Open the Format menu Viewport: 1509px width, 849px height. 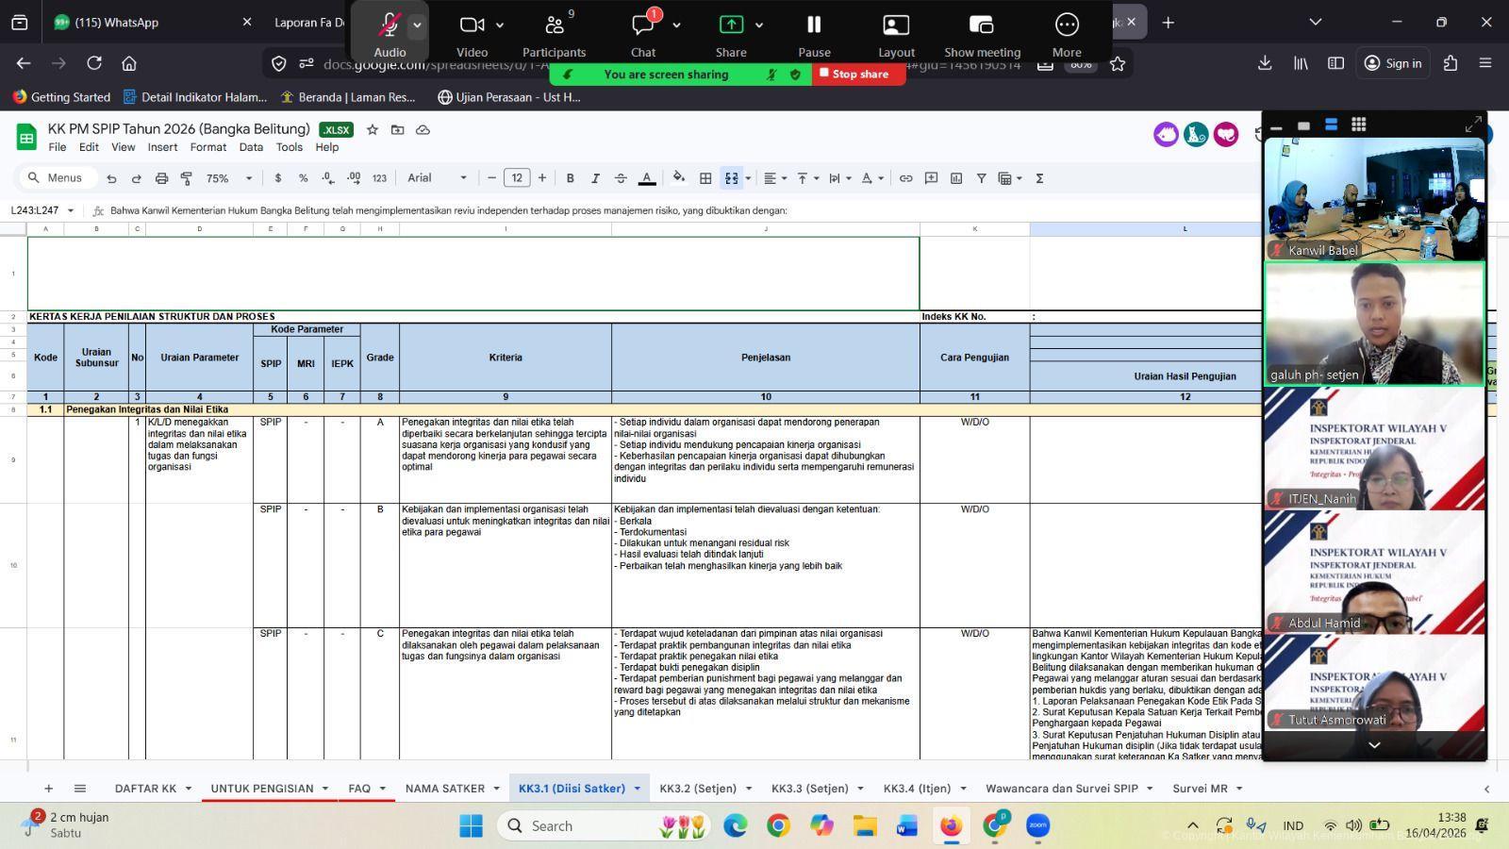(207, 147)
